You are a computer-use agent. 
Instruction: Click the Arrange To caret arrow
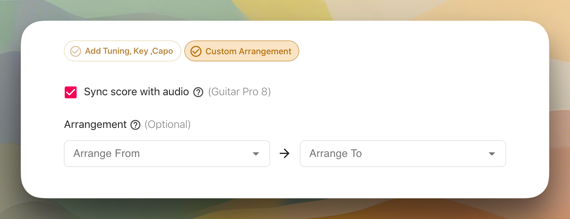point(492,154)
